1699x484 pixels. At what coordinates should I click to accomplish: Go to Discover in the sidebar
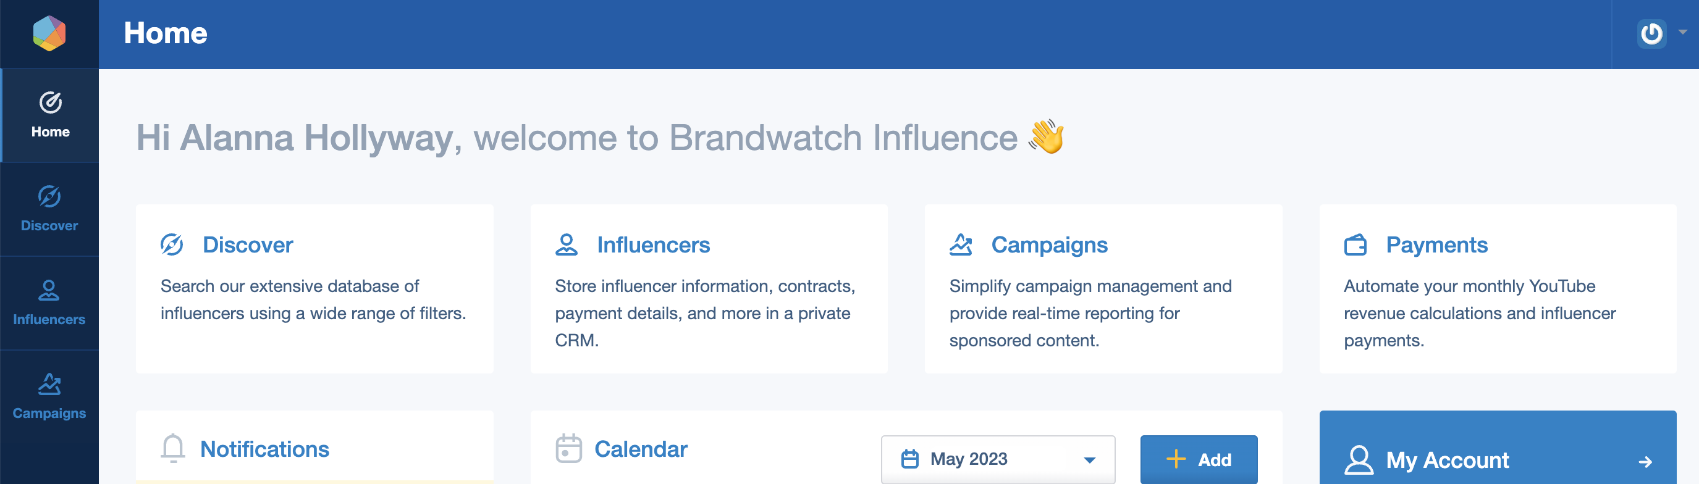pos(49,209)
